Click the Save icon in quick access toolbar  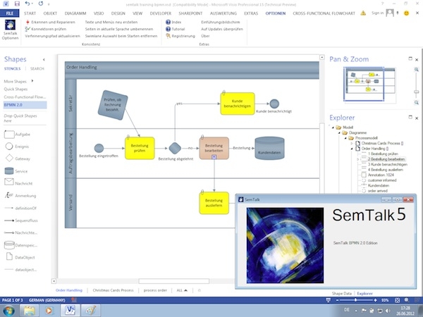click(x=17, y=4)
